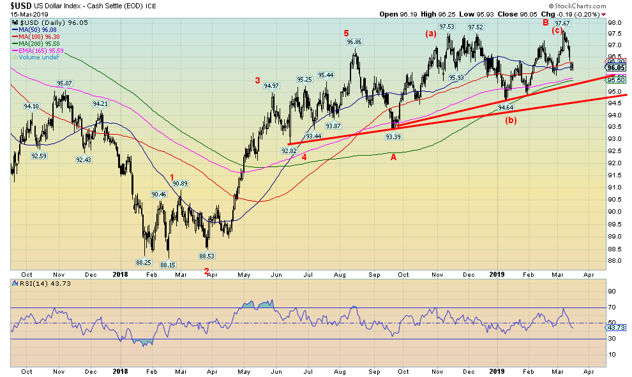Viewport: 632px width, 377px height.
Task: Click the magenta EMA(165) legend line marker
Action: [x=13, y=50]
